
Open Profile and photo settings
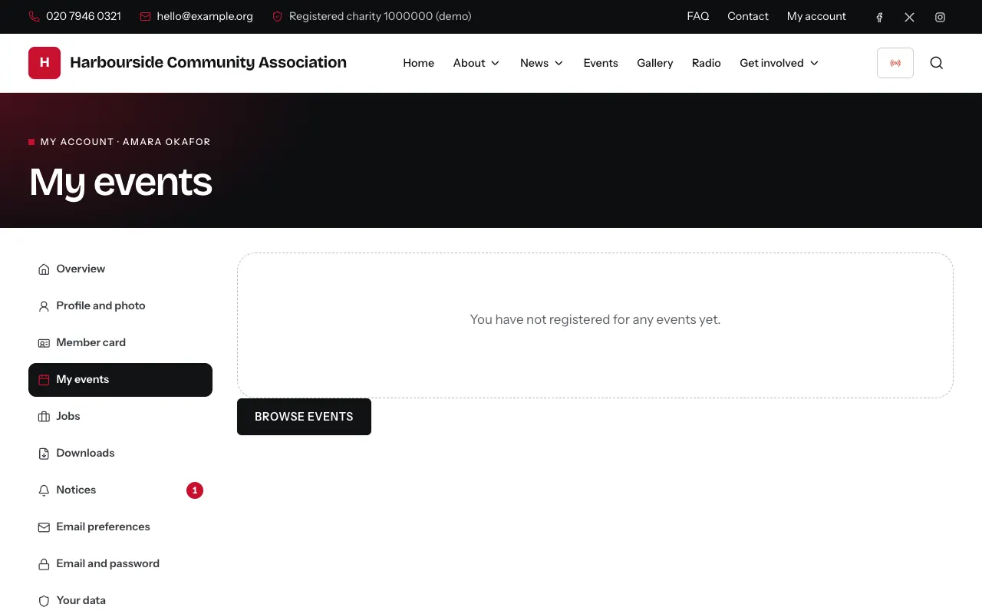coord(120,306)
